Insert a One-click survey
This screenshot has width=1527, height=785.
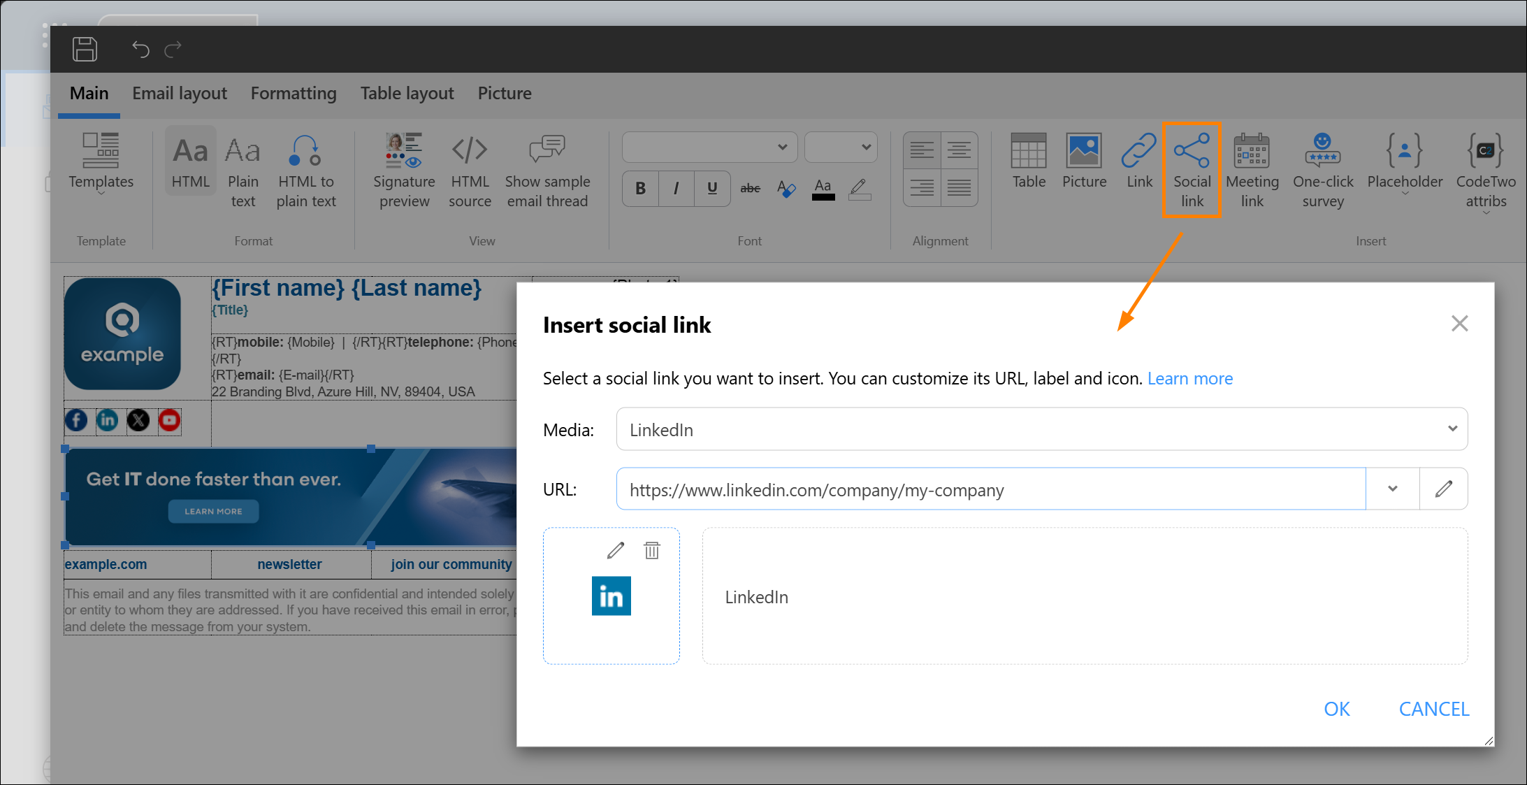coord(1323,171)
